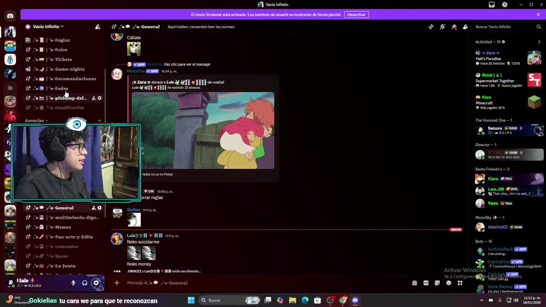Image resolution: width=546 pixels, height=307 pixels.
Task: Open user settings gear in user panel
Action: click(96, 283)
